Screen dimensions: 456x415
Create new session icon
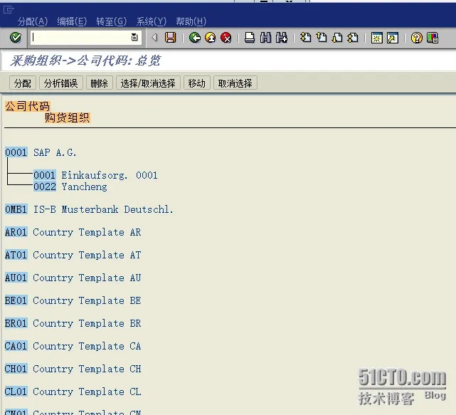click(376, 38)
